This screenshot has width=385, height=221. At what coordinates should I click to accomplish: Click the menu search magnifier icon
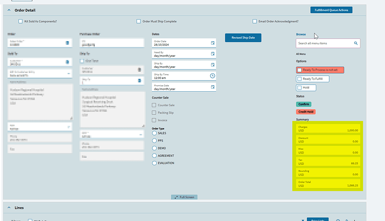(356, 43)
